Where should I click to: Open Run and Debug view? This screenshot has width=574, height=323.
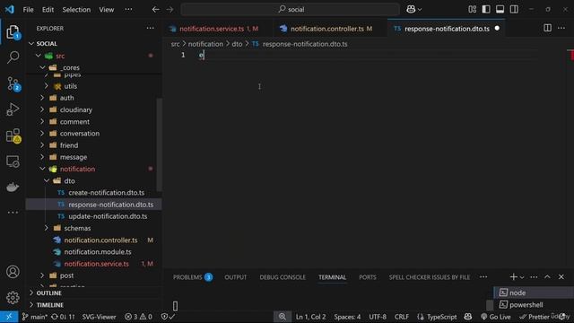(13, 109)
